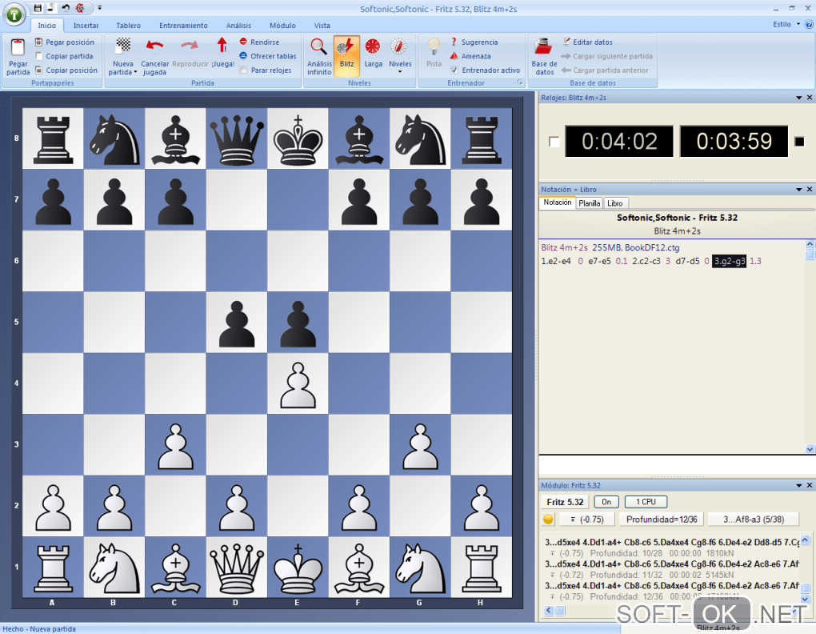Open the Entrenamiento ribbon tab

click(183, 26)
